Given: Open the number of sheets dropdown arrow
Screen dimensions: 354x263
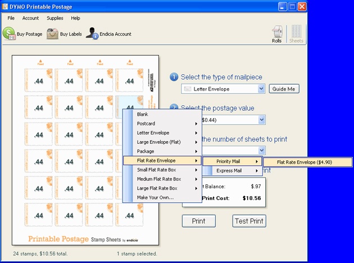Looking at the screenshot, I should [262, 151].
